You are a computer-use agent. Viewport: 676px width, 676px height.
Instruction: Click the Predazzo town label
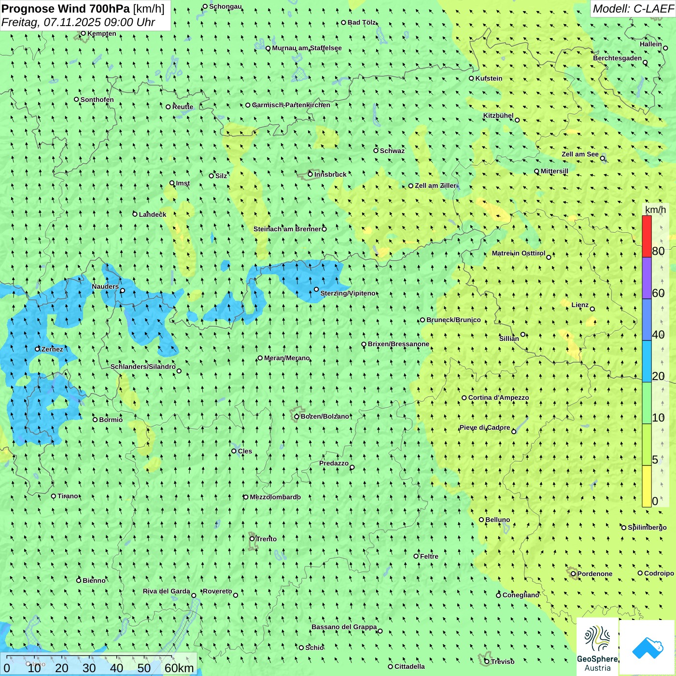[334, 463]
